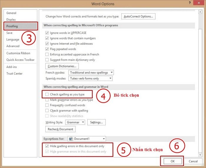
Task: Enable Frequently confused words checkbox
Action: pos(47,105)
